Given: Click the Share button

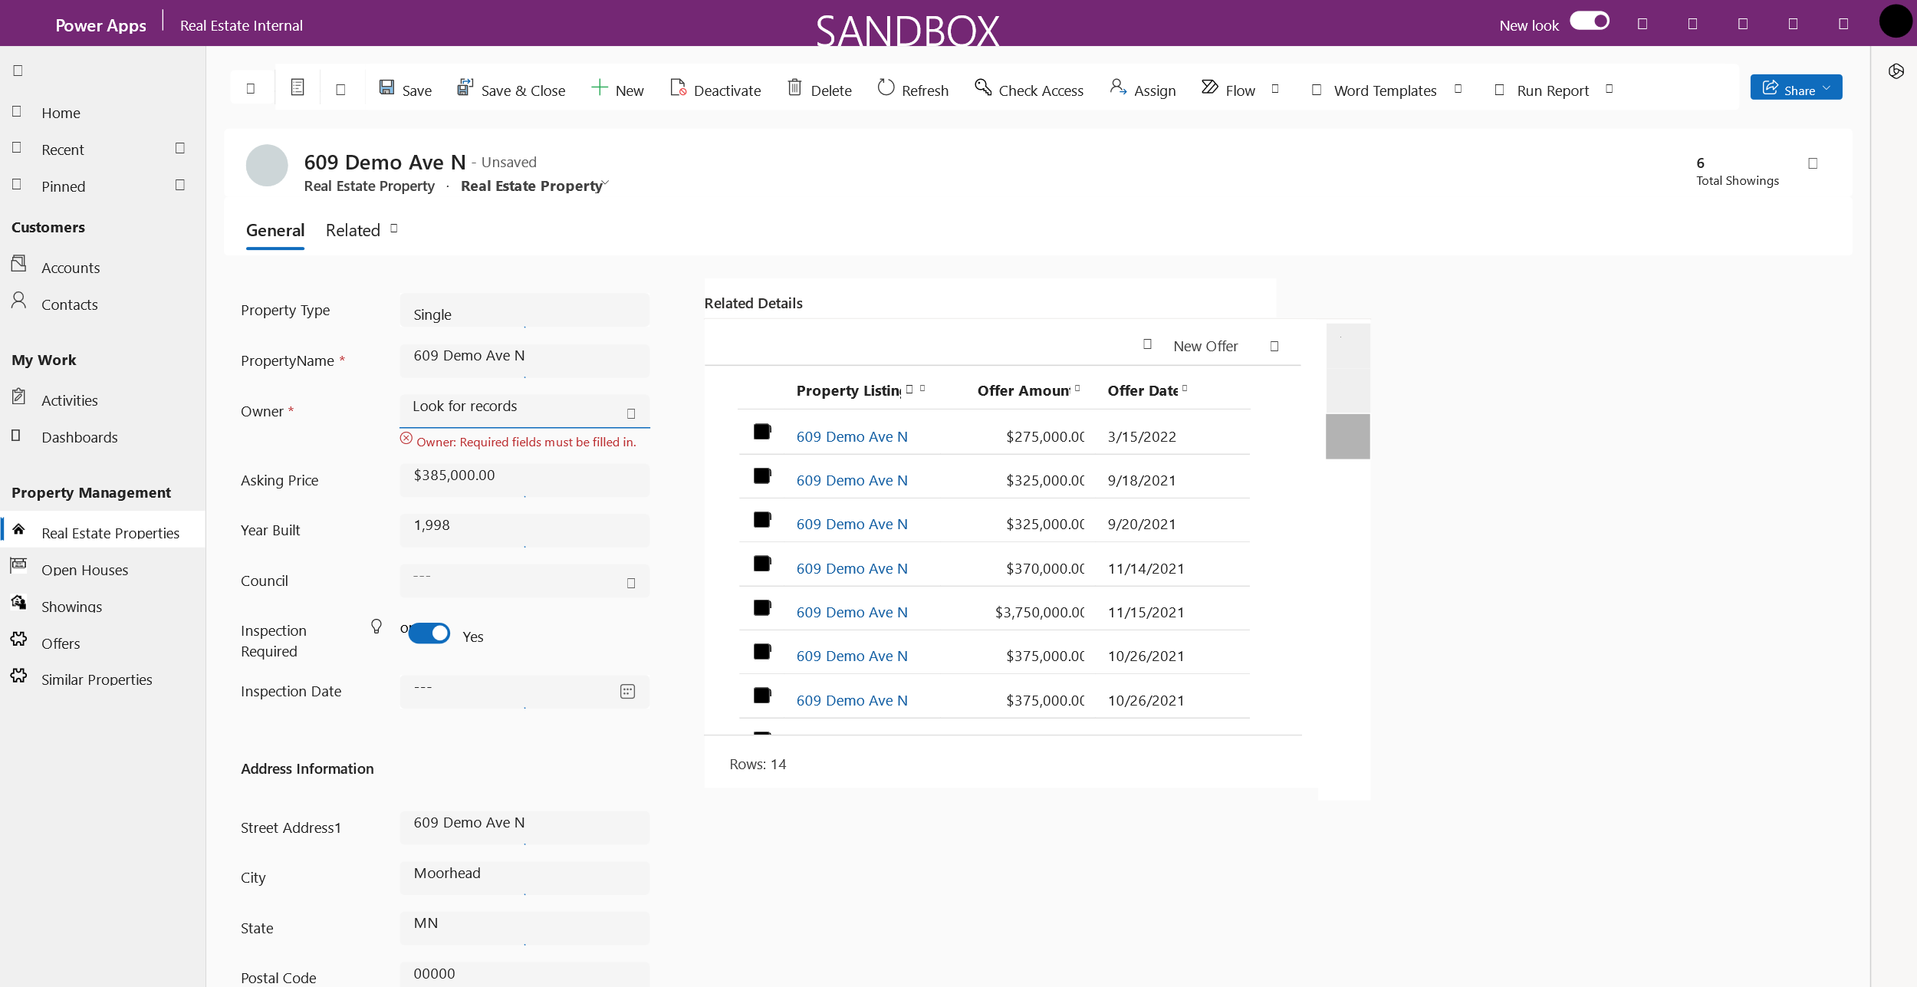Looking at the screenshot, I should point(1796,87).
